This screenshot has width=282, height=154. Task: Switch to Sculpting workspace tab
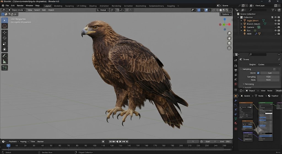pos(69,6)
